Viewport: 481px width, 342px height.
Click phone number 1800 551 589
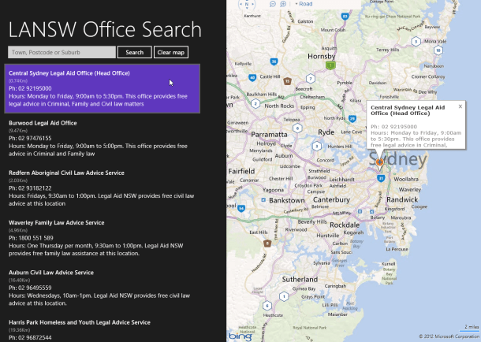(x=31, y=238)
